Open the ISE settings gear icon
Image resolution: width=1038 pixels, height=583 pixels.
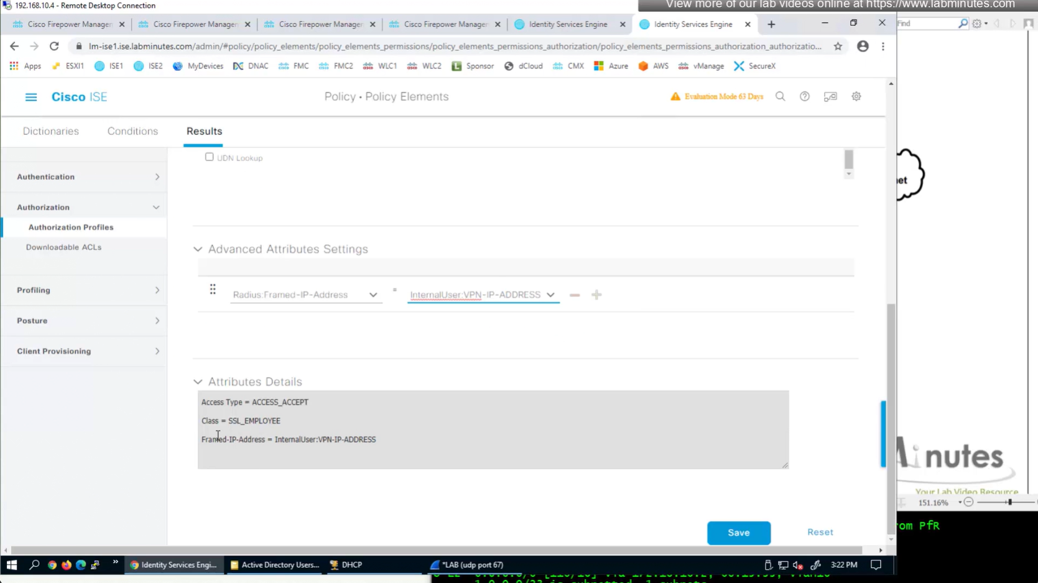tap(856, 96)
